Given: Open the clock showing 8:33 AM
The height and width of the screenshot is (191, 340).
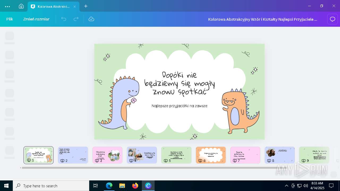Looking at the screenshot, I should tap(317, 186).
